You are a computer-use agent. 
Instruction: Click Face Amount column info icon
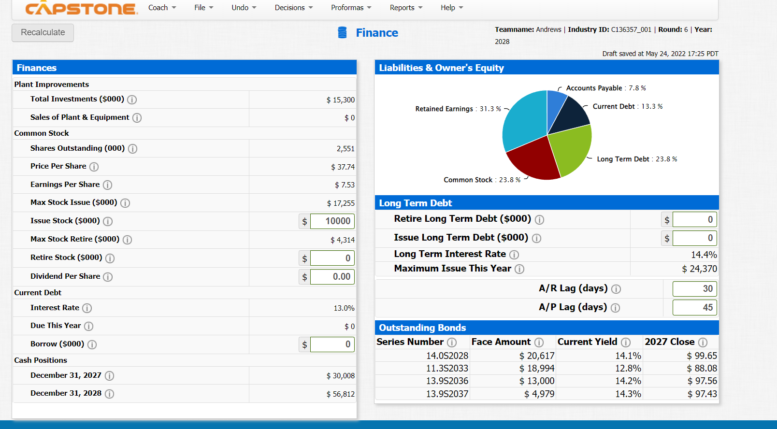point(539,343)
